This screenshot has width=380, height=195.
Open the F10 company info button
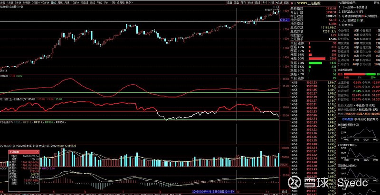coord(265,2)
